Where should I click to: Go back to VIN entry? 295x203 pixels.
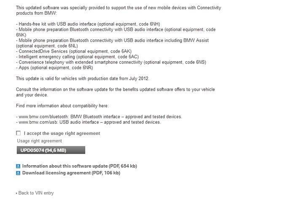point(36,193)
